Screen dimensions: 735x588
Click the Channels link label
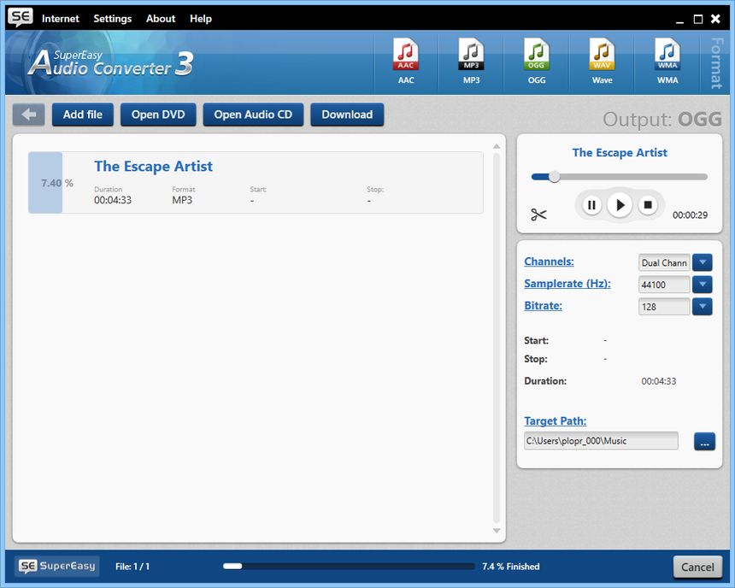(549, 262)
